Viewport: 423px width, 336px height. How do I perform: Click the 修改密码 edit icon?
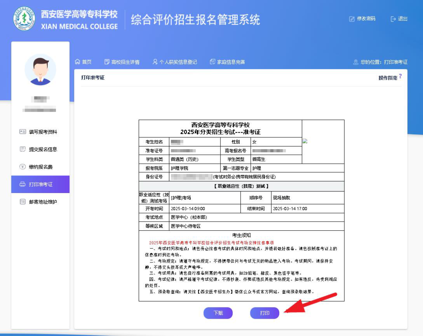point(352,19)
